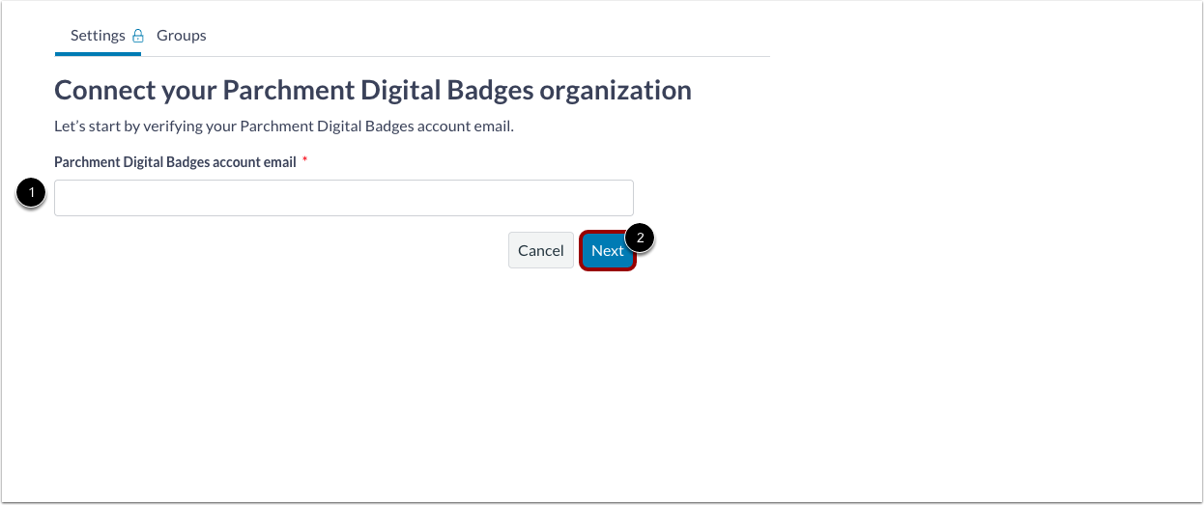Click the lock icon beside Settings
1204x505 pixels.
pyautogui.click(x=137, y=36)
